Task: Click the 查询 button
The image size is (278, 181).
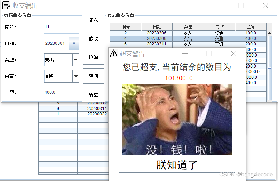Action: point(94,76)
